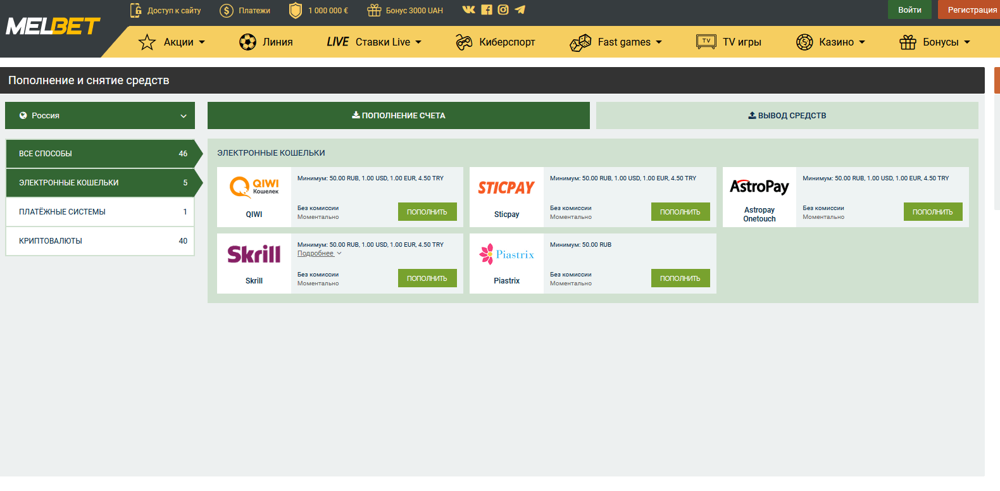Open Бонус 3000 UAH link
Image resolution: width=1000 pixels, height=491 pixels.
pyautogui.click(x=415, y=11)
